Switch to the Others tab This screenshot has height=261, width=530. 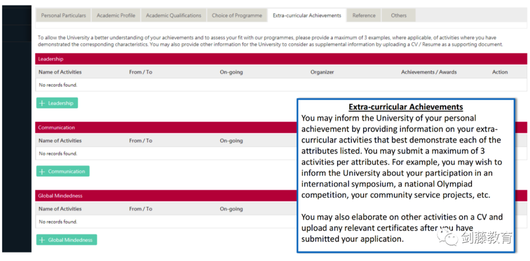399,16
